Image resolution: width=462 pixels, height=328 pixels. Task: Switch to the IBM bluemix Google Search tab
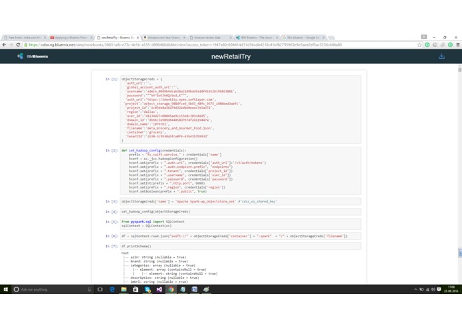pyautogui.click(x=303, y=38)
